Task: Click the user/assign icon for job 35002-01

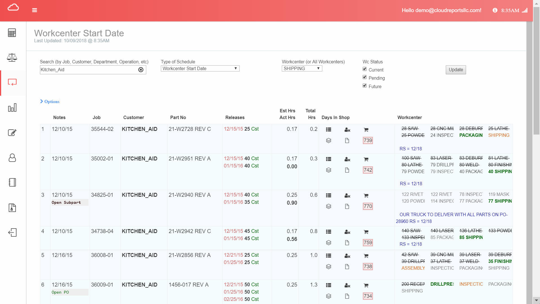Action: click(x=347, y=159)
